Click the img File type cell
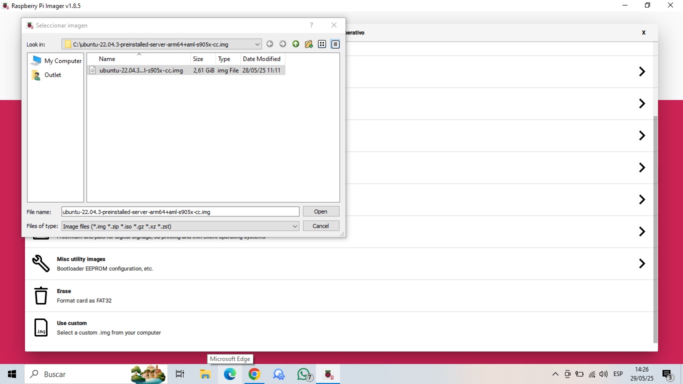 coord(228,70)
